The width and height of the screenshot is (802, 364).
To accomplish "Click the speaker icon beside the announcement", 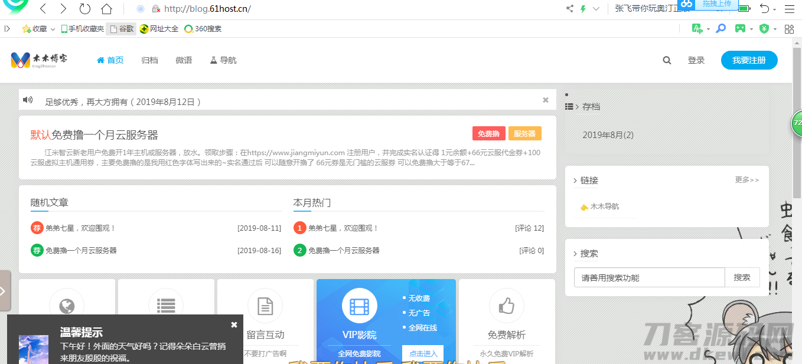I will coord(28,100).
